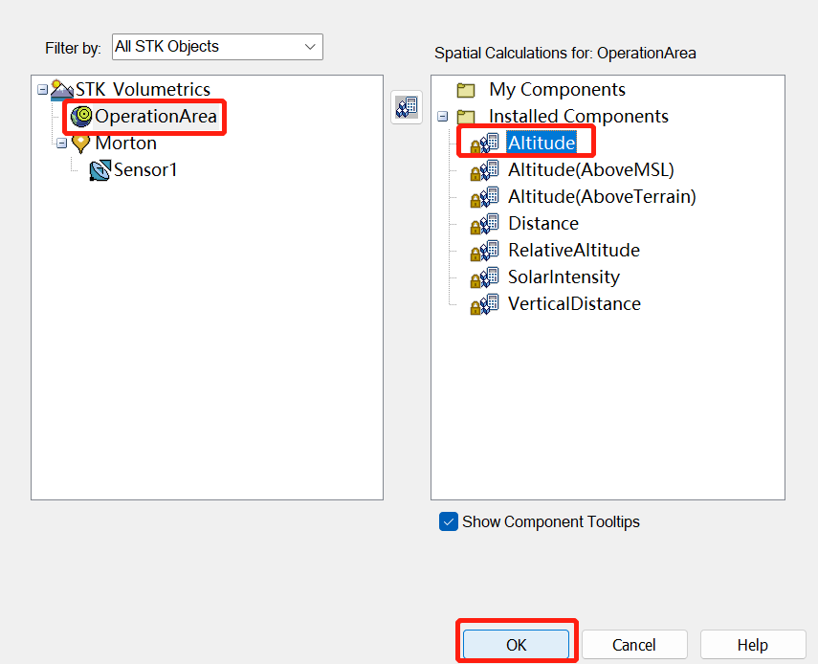Image resolution: width=818 pixels, height=664 pixels.
Task: Click the Morton place marker icon
Action: point(81,144)
